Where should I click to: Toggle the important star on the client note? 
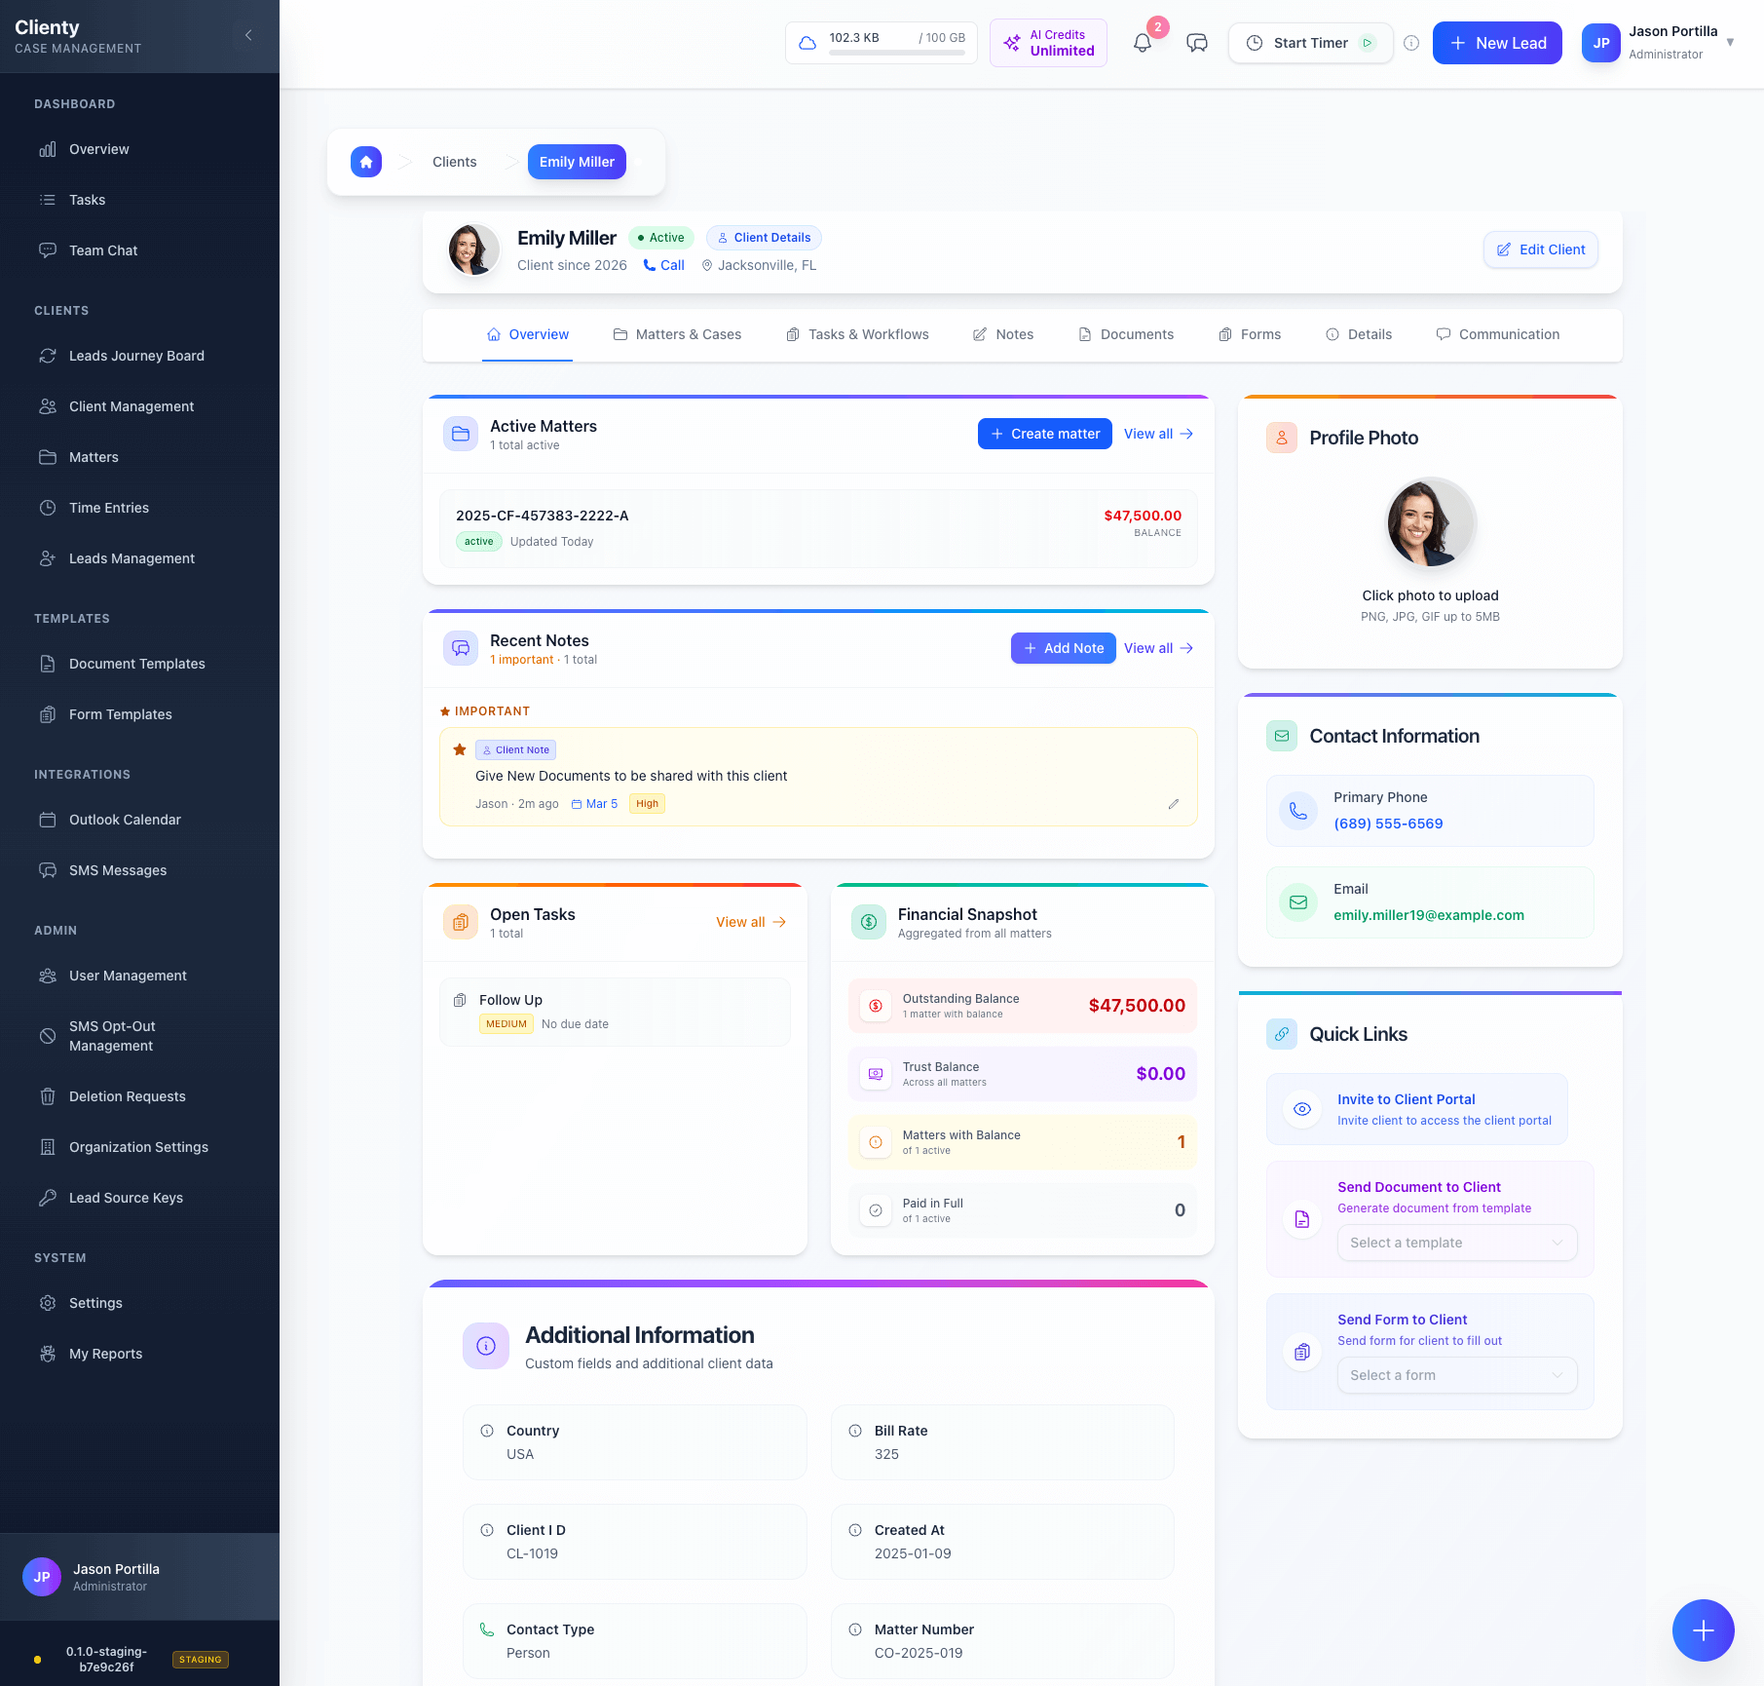click(458, 748)
